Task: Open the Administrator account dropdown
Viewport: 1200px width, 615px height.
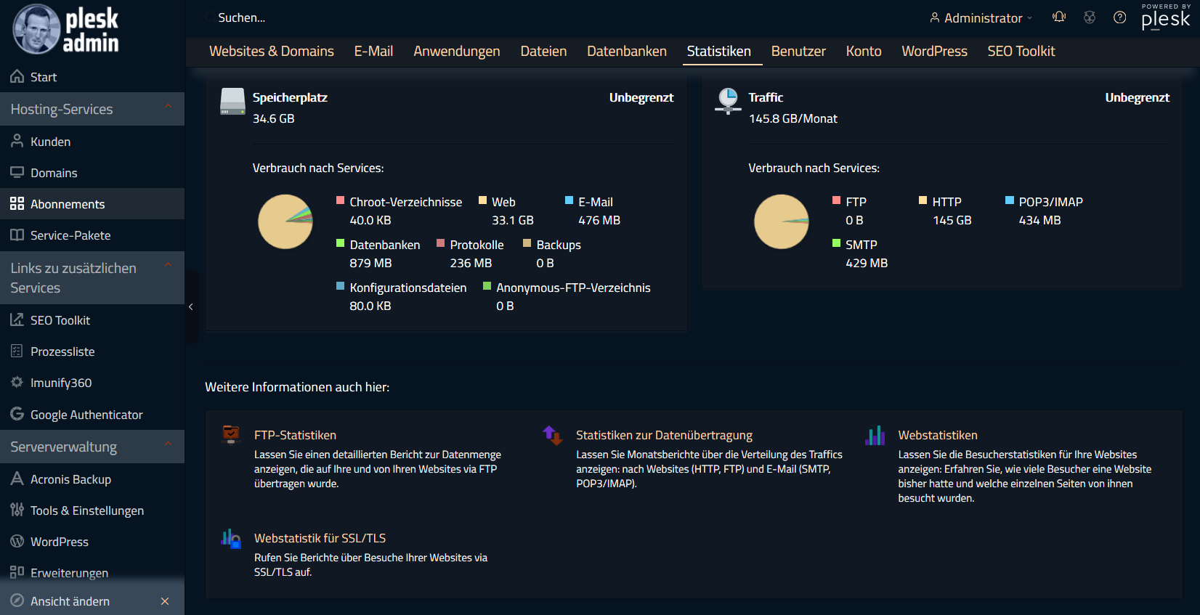Action: tap(981, 18)
